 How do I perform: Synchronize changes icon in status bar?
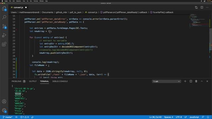coord(16,117)
